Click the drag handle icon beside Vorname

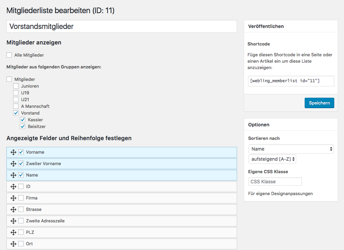[x=13, y=152]
